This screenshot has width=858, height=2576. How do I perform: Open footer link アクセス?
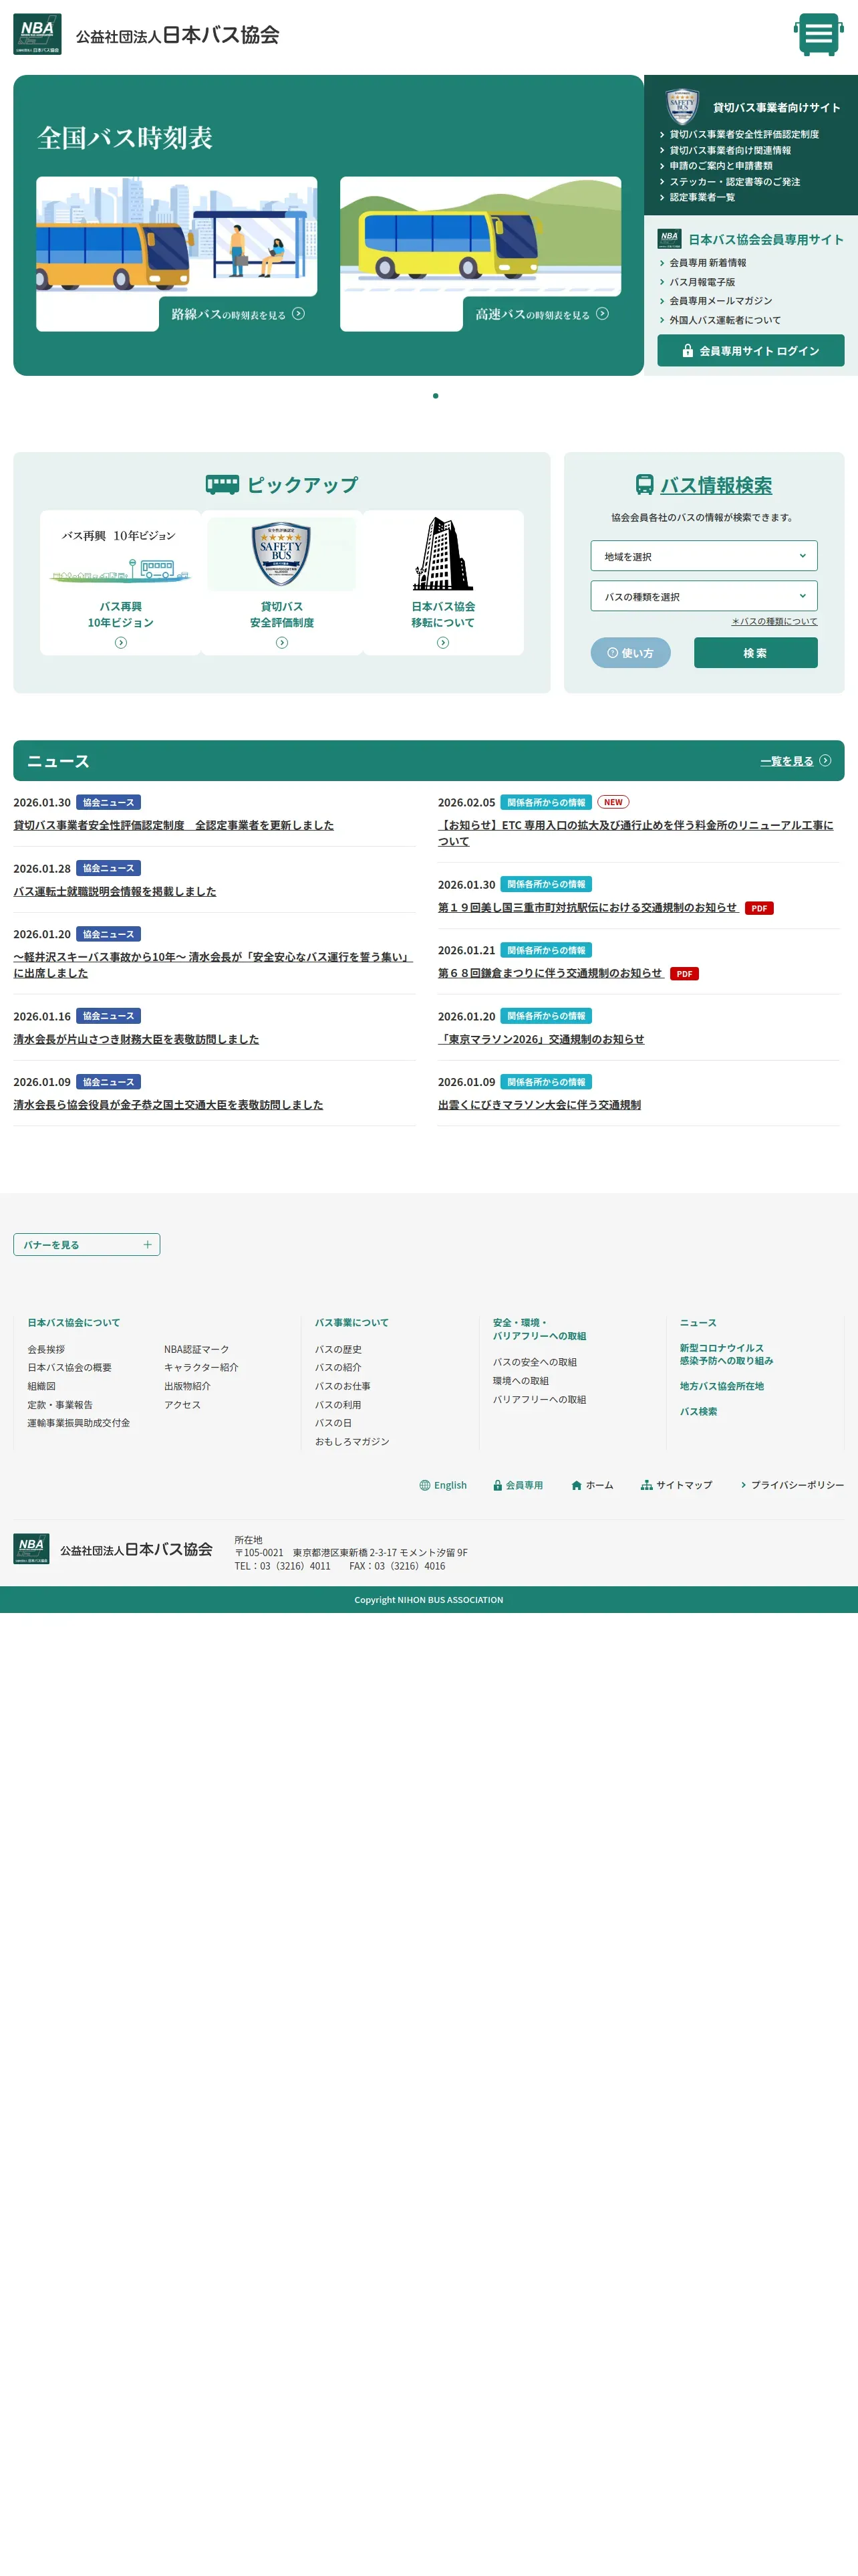pyautogui.click(x=182, y=1405)
